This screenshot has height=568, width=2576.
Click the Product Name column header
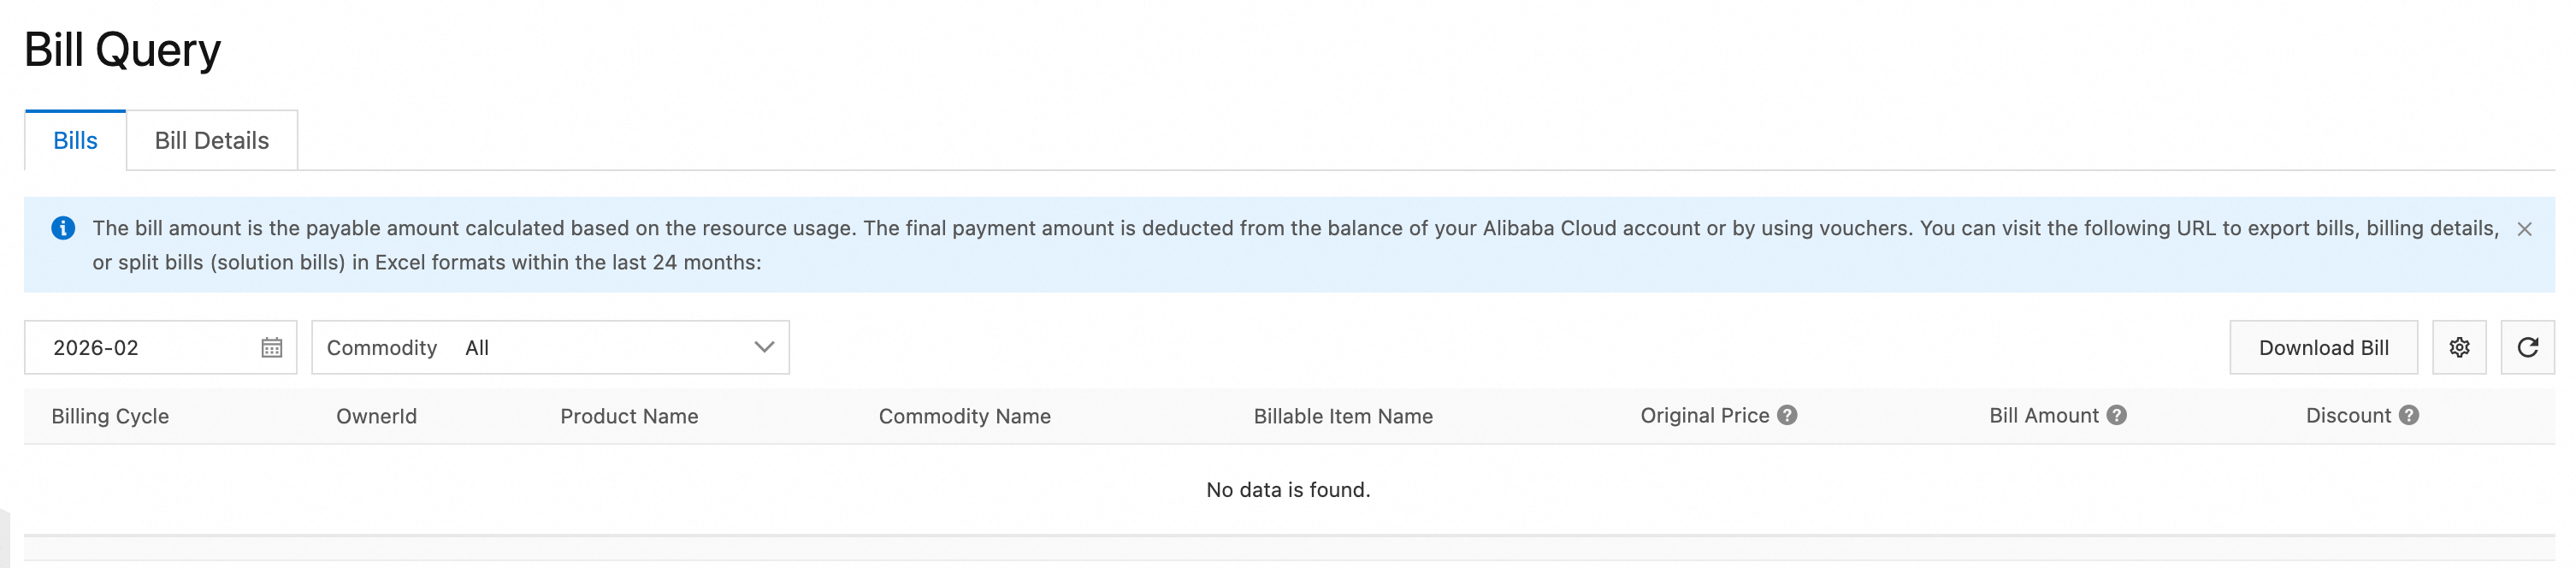(x=629, y=417)
